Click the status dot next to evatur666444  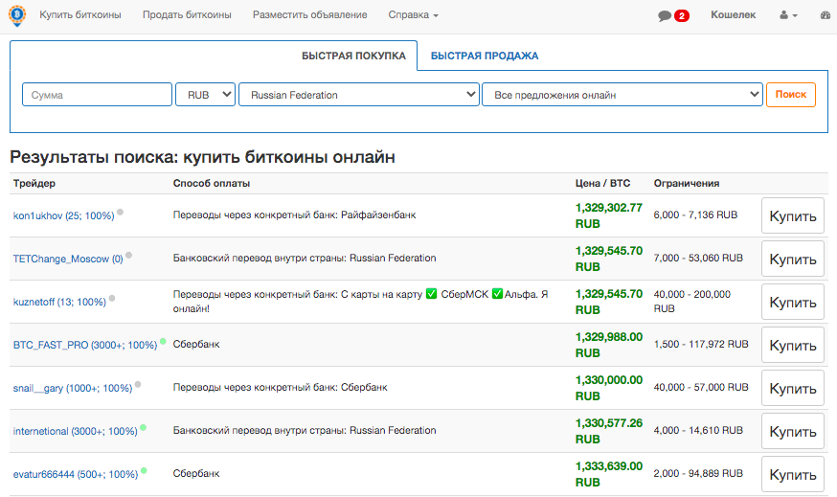[144, 470]
